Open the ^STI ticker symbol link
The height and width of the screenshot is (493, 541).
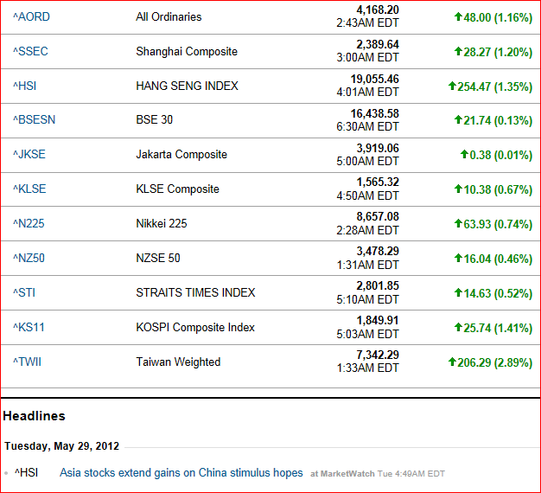tap(24, 292)
